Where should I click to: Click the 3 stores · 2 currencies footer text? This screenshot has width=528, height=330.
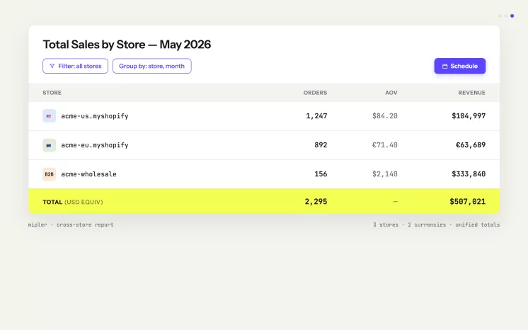pyautogui.click(x=436, y=224)
